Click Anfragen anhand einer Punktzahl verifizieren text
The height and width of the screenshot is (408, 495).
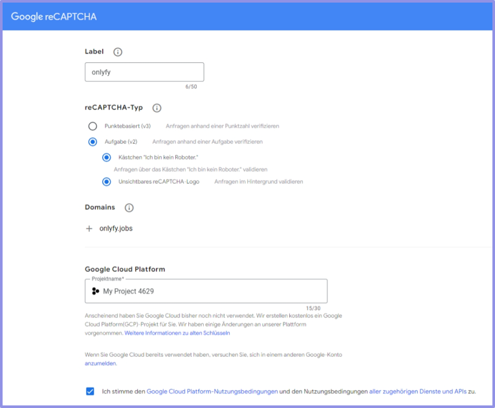pyautogui.click(x=222, y=126)
